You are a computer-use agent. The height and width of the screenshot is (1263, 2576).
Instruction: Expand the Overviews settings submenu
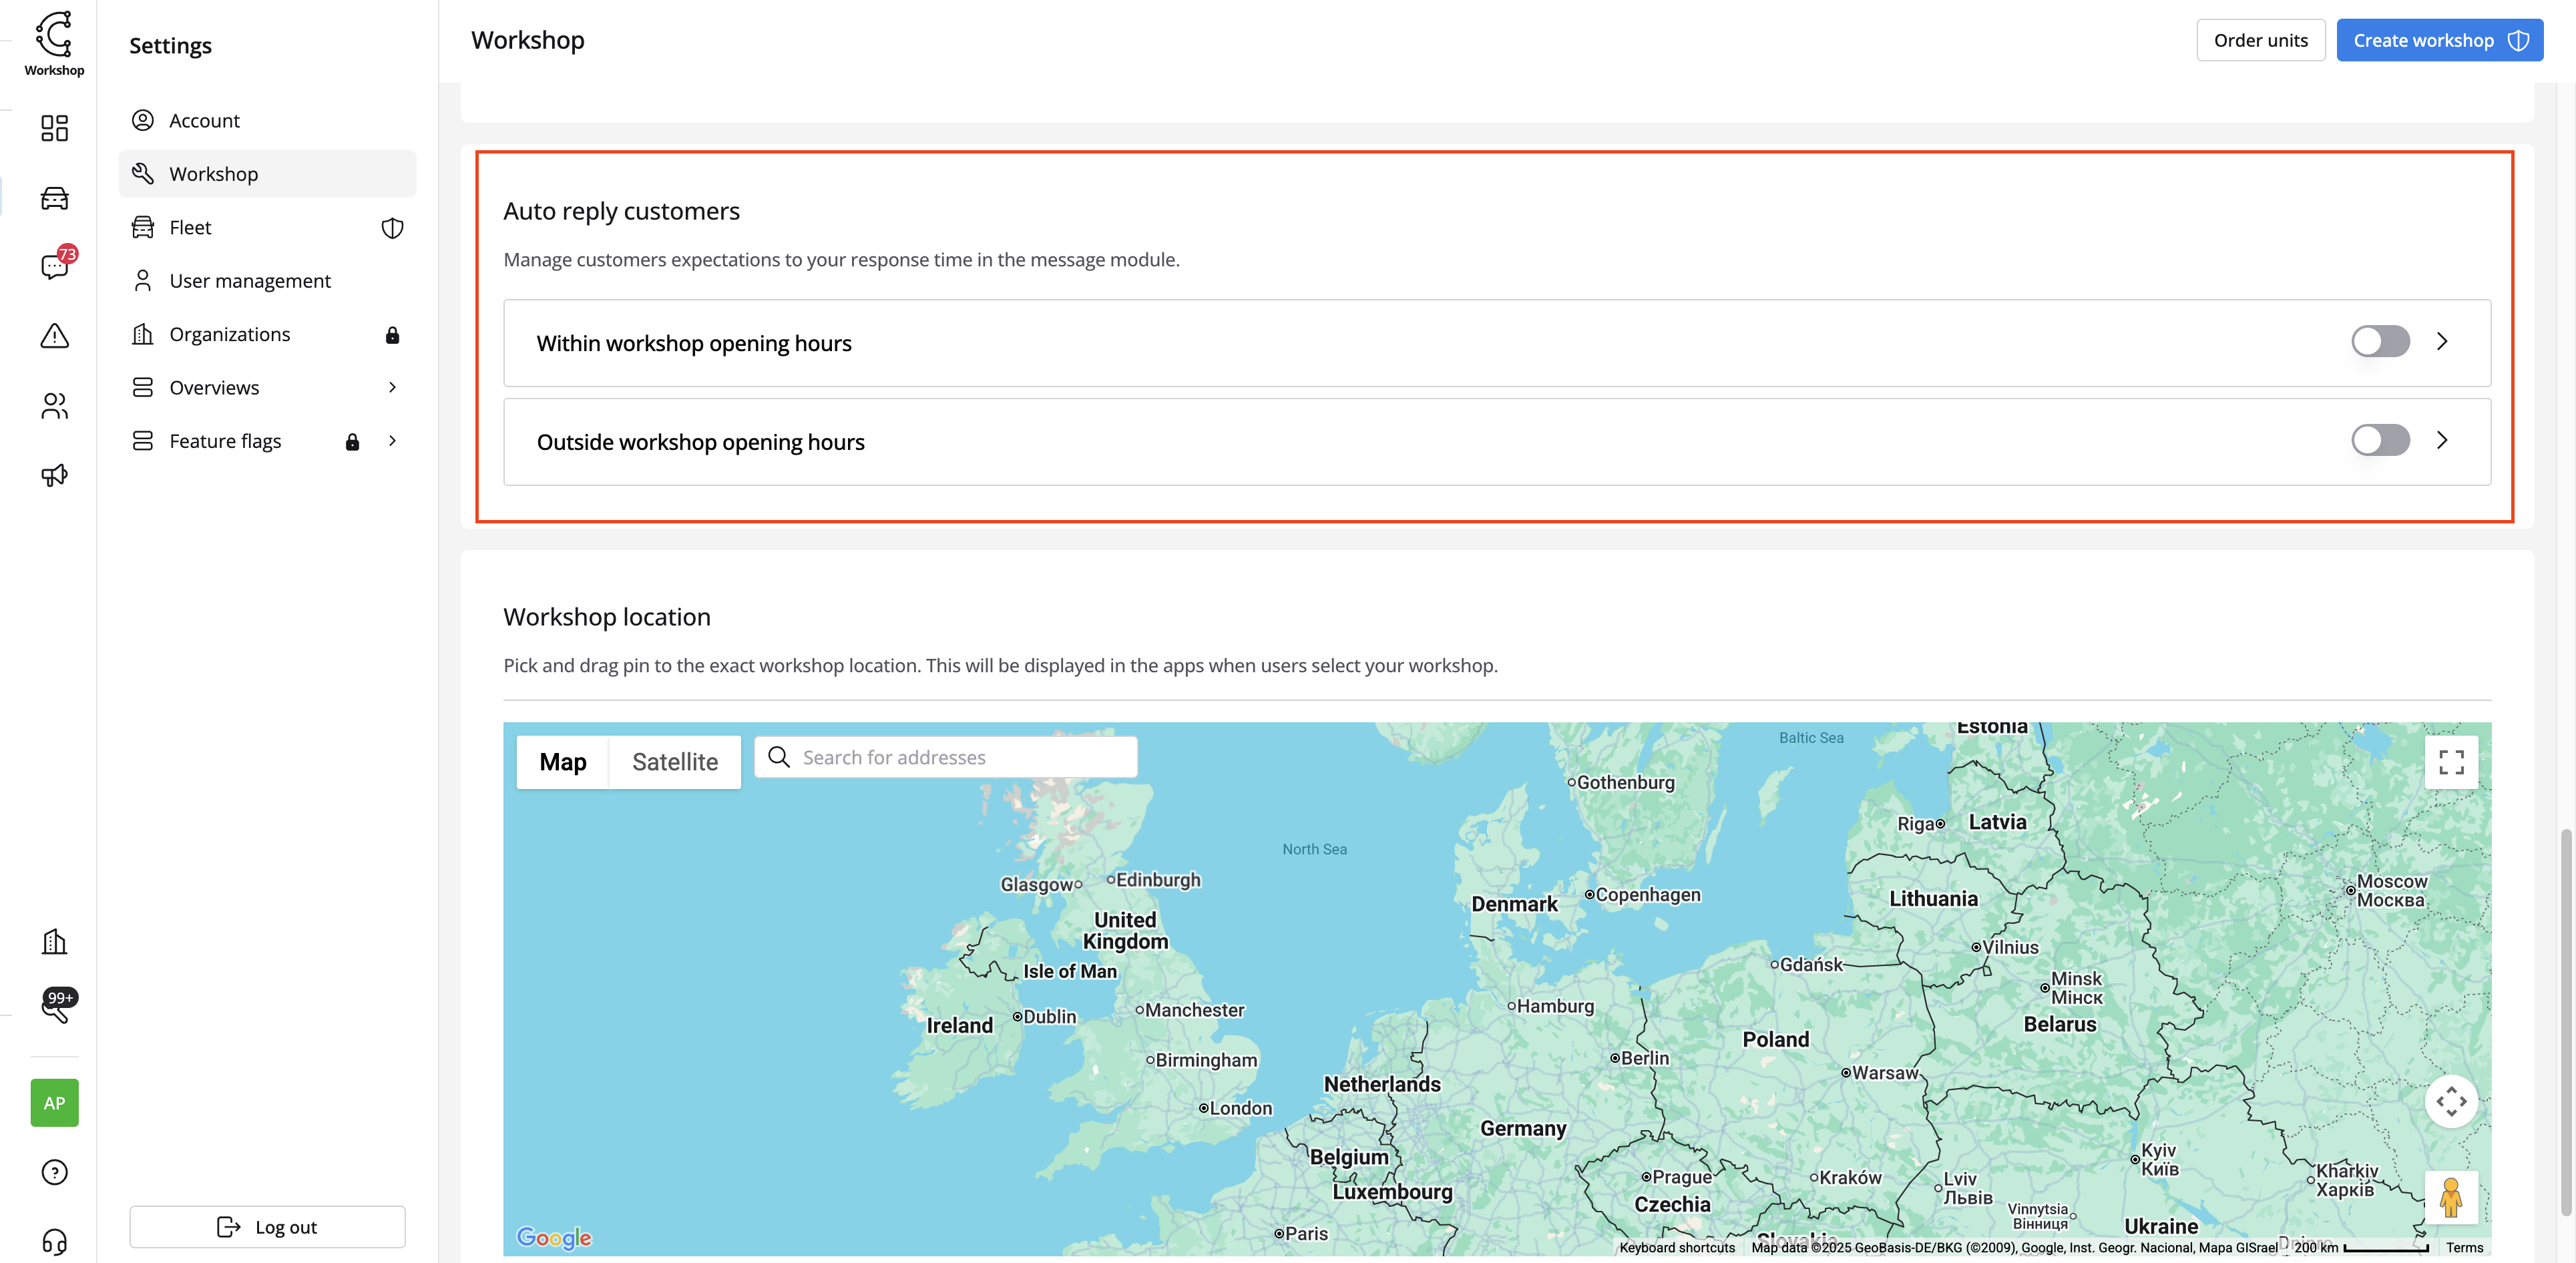coord(392,387)
